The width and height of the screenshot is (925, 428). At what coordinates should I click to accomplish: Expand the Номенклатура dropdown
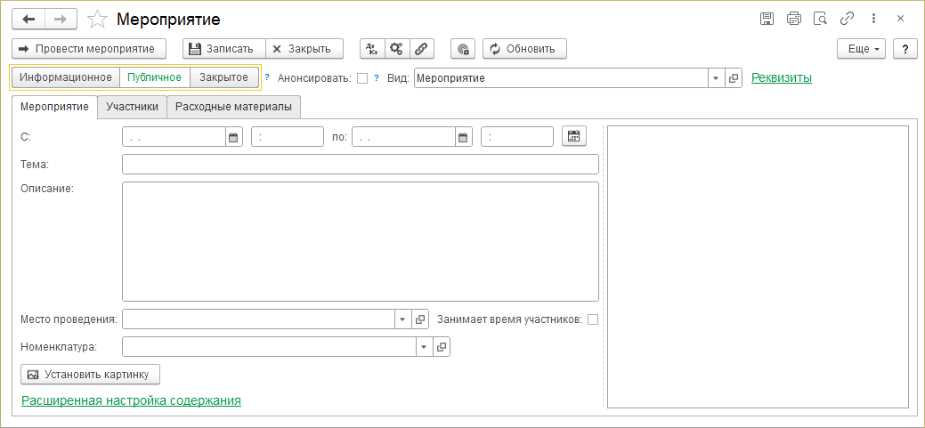pos(425,347)
